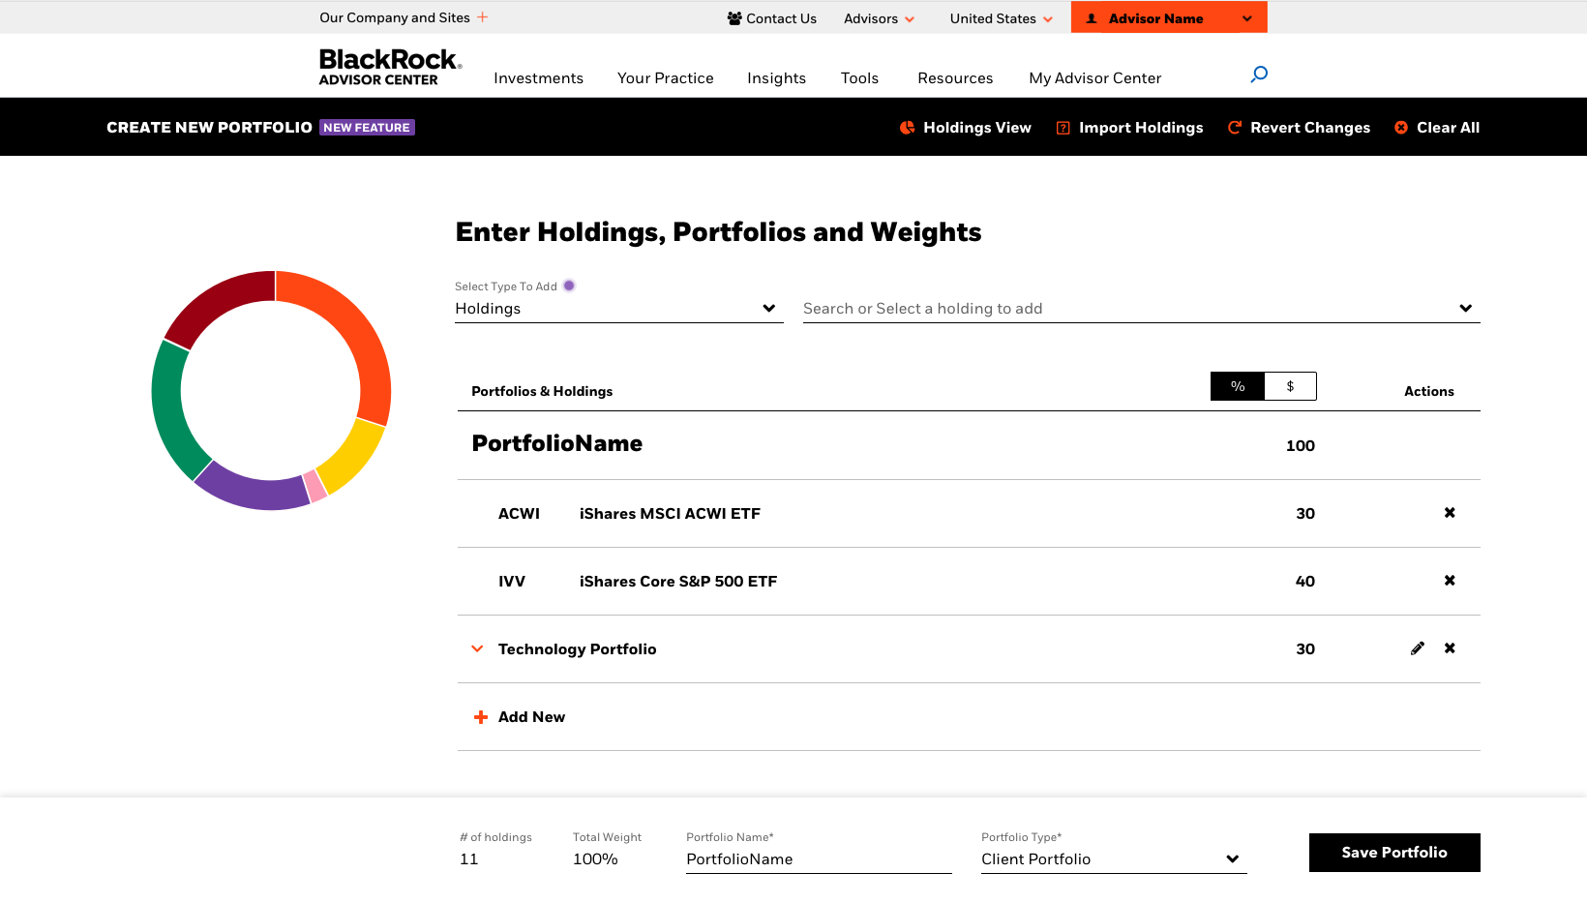The height and width of the screenshot is (903, 1587).
Task: Click Clear All
Action: coord(1437,128)
